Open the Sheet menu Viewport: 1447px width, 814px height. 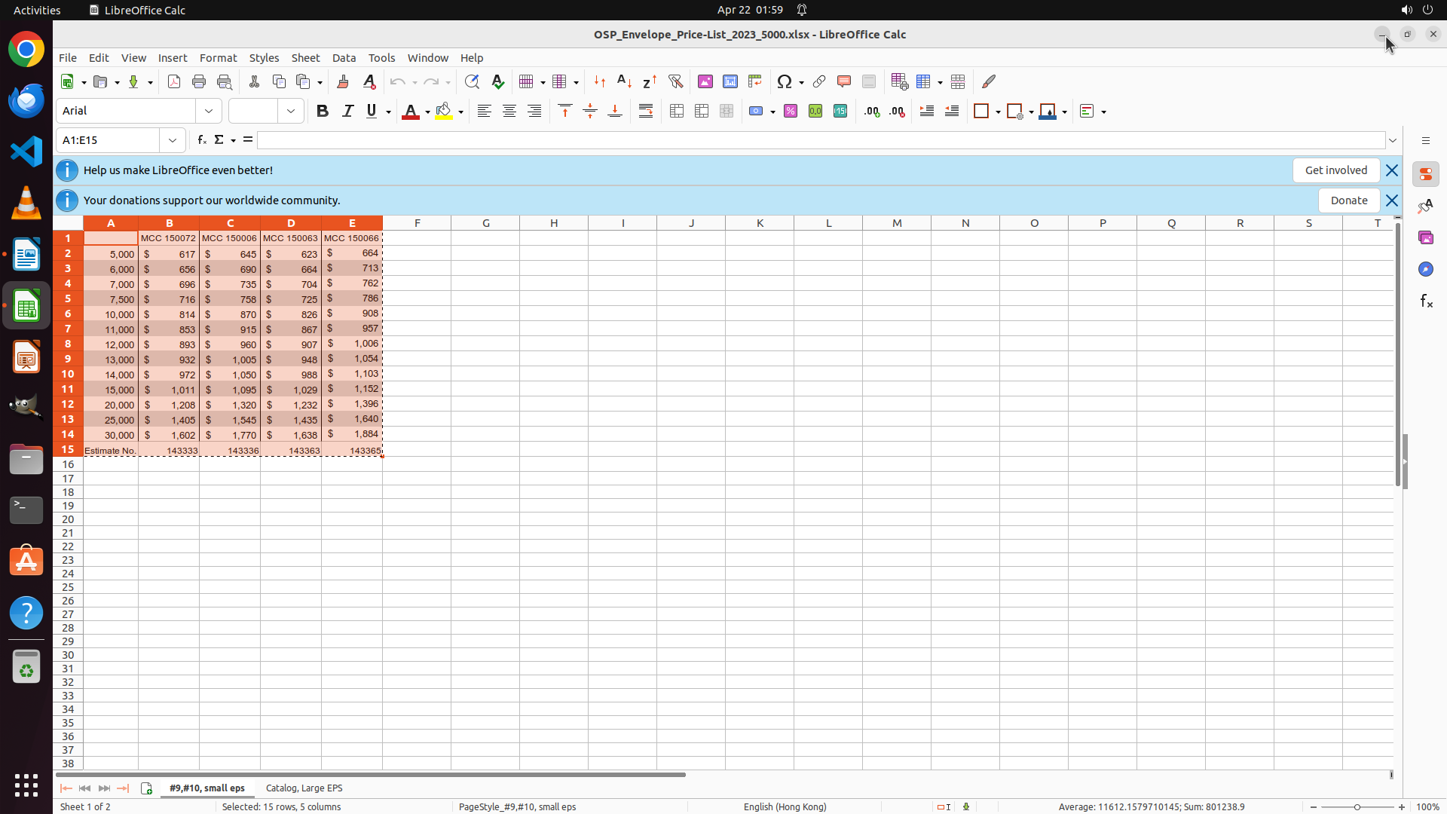305,58
